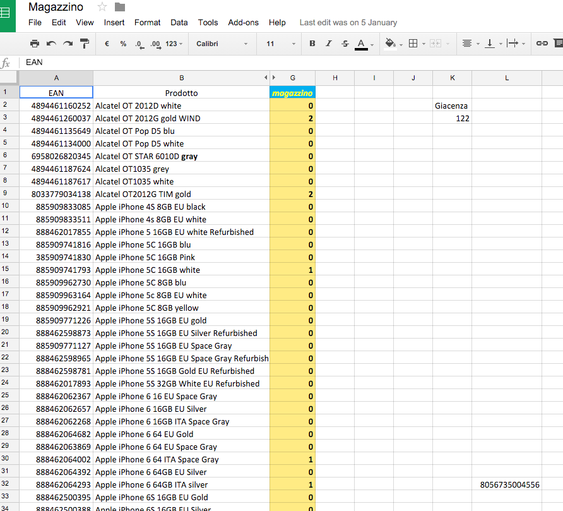Image resolution: width=563 pixels, height=511 pixels.
Task: Open vertical align options
Action: pyautogui.click(x=489, y=44)
